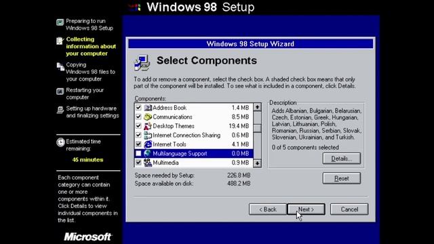Uncheck the Multimedia checkbox
Screen dimensions: 434x244
tap(138, 163)
